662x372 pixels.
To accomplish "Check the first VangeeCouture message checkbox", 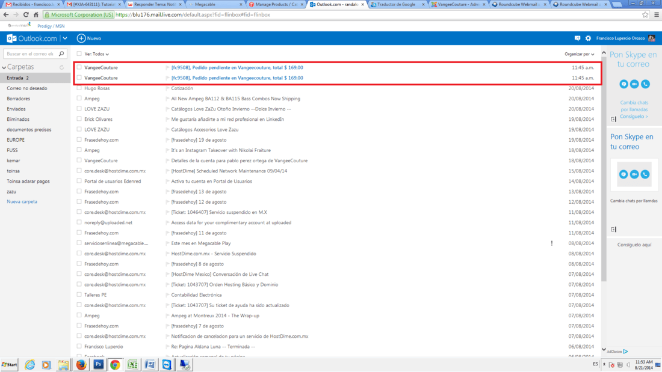I will pos(79,67).
